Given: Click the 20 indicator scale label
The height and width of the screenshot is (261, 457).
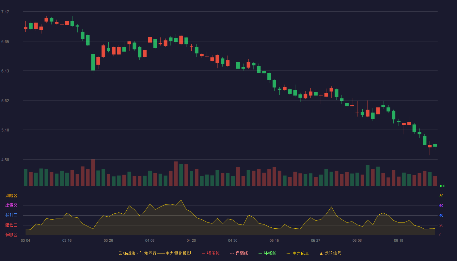Looking at the screenshot, I should (441, 225).
